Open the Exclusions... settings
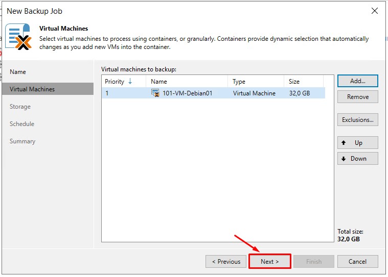This screenshot has width=388, height=277. click(x=357, y=120)
